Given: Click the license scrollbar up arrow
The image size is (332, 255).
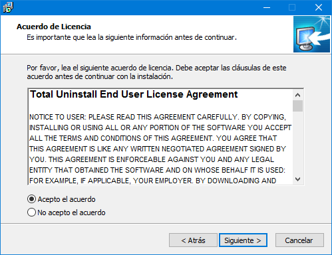Looking at the screenshot, I should pos(297,95).
